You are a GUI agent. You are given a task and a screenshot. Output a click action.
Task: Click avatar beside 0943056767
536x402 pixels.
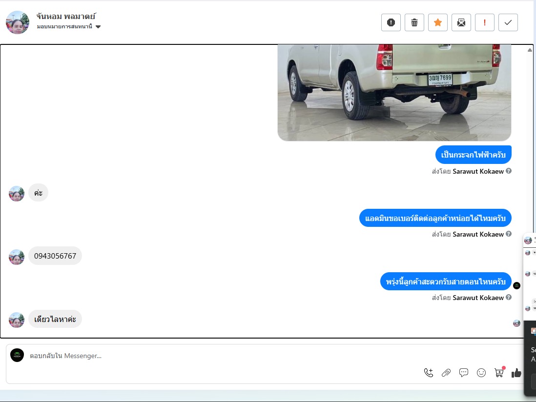tap(17, 257)
